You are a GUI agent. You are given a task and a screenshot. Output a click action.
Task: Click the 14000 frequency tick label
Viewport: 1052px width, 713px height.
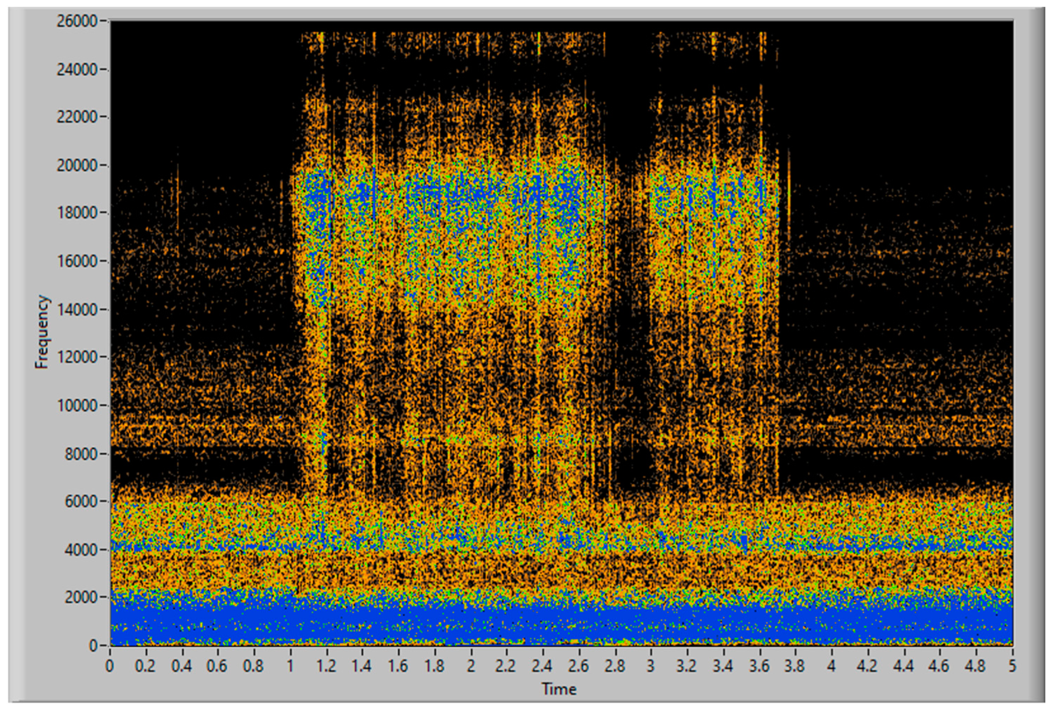click(77, 310)
